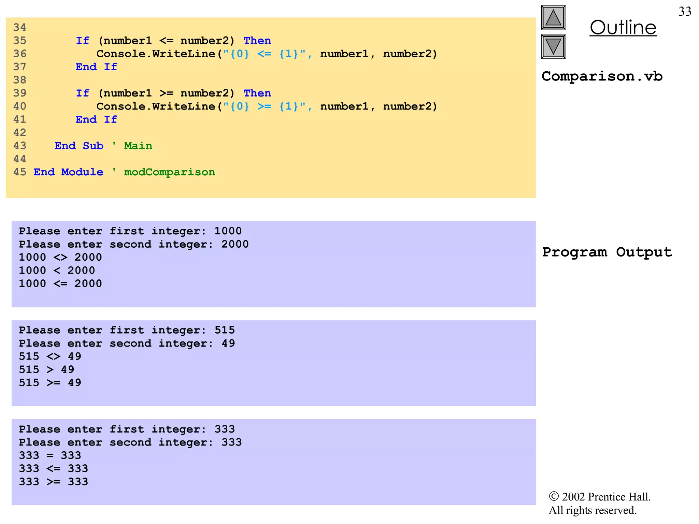This screenshot has height=524, width=699.
Task: Click the first output box showing 1000
Action: [273, 264]
